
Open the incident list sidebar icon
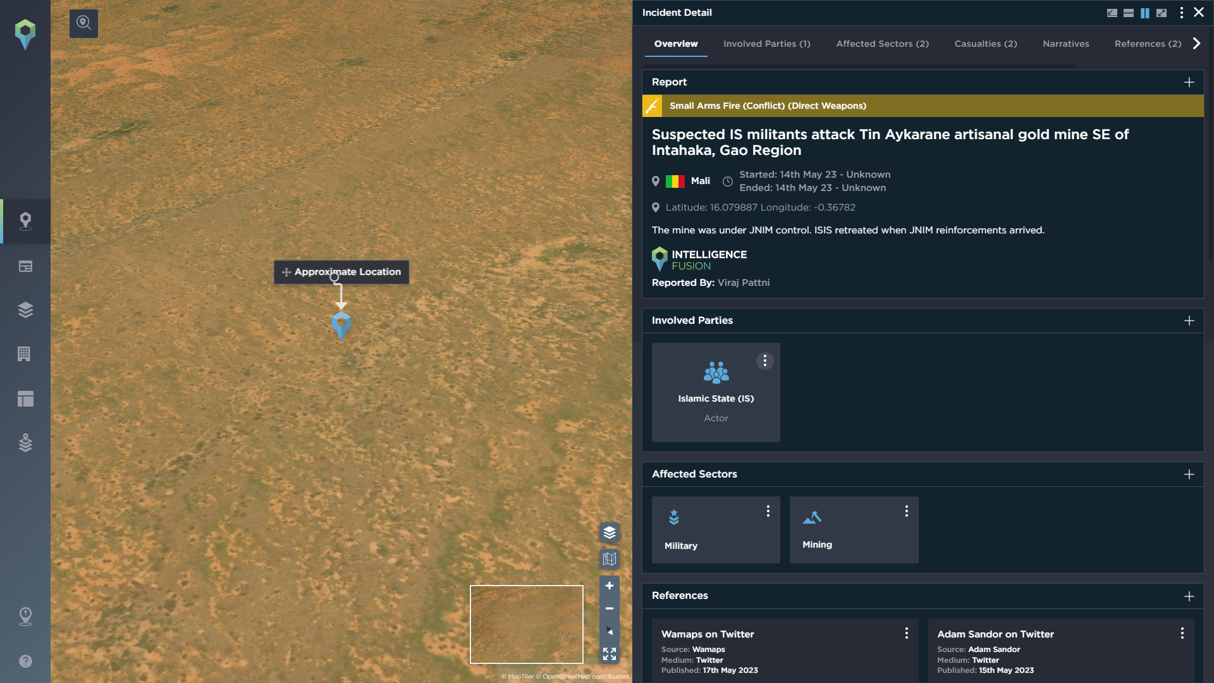(x=25, y=266)
